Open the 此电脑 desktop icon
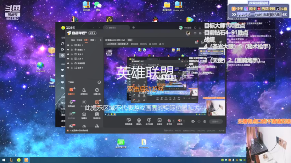 (x=52, y=83)
